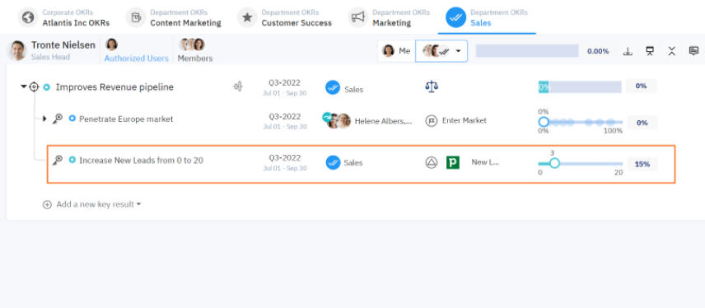705x308 pixels.
Task: Open Increase New Leads from 0 to 20
Action: [x=141, y=160]
